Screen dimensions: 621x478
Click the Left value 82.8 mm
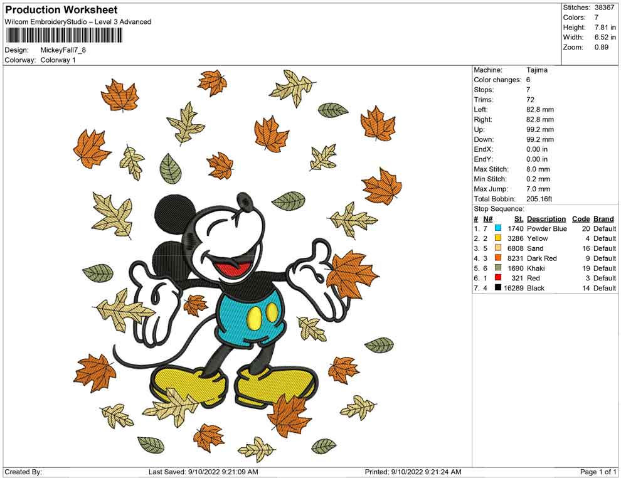pos(540,110)
